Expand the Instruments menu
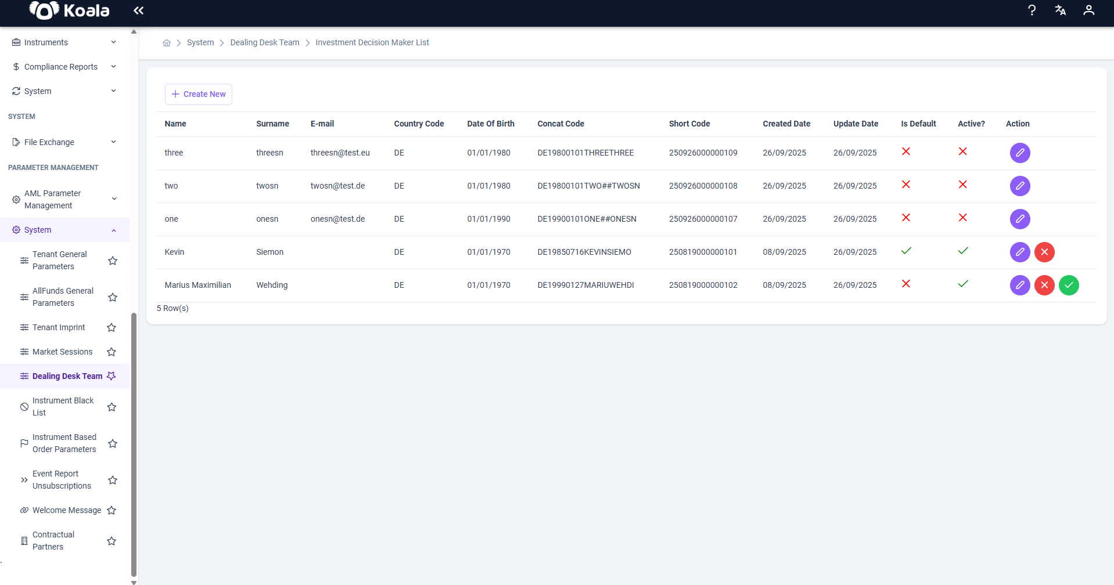The height and width of the screenshot is (585, 1114). (x=64, y=42)
